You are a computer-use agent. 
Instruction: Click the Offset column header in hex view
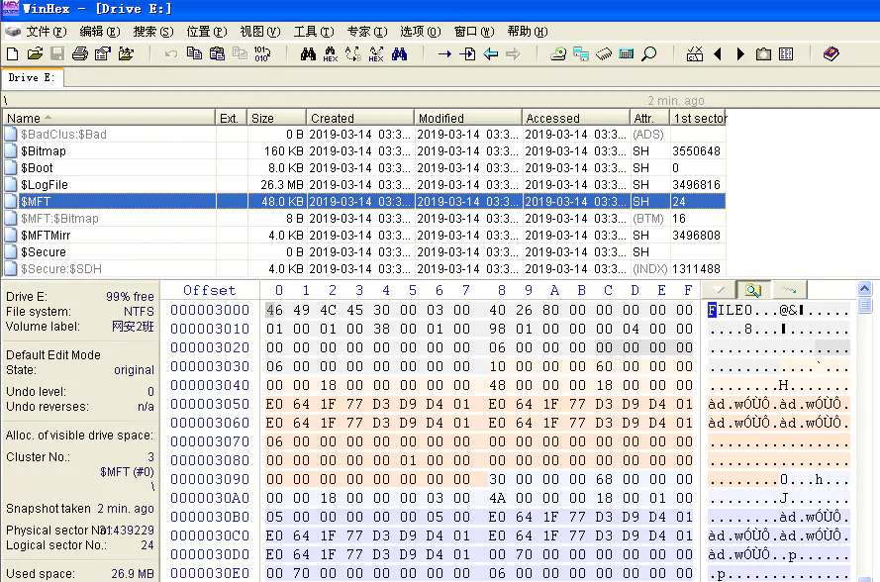click(x=209, y=290)
